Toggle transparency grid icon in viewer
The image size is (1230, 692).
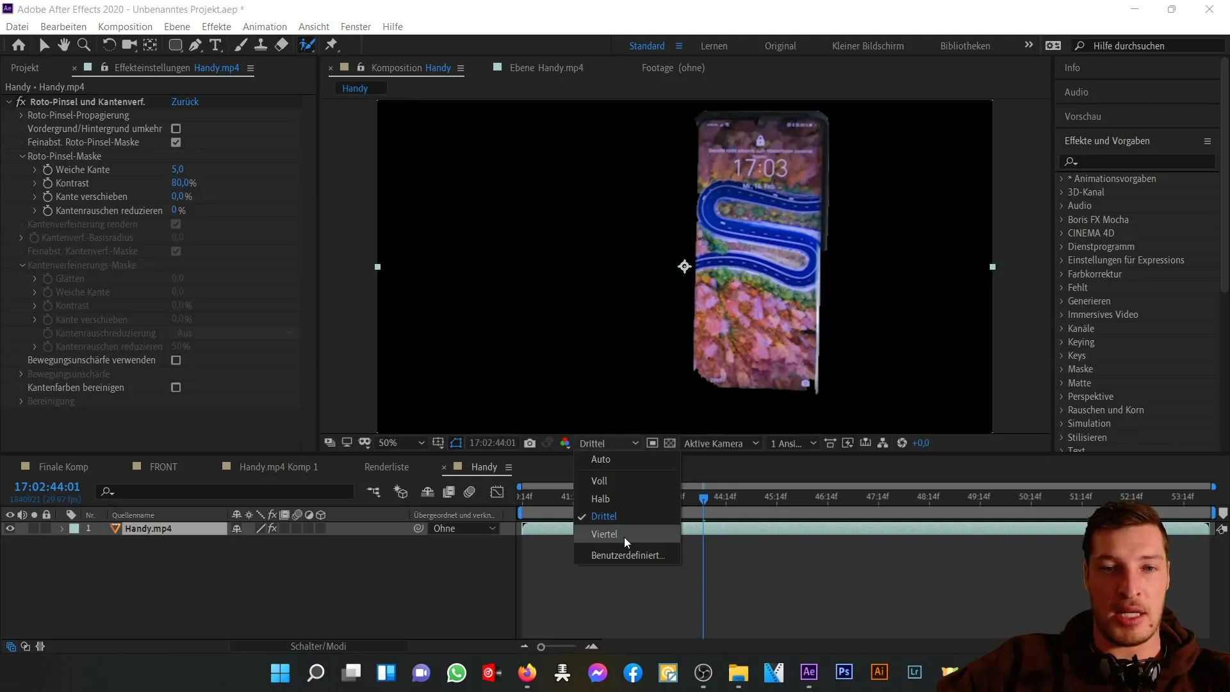tap(669, 443)
